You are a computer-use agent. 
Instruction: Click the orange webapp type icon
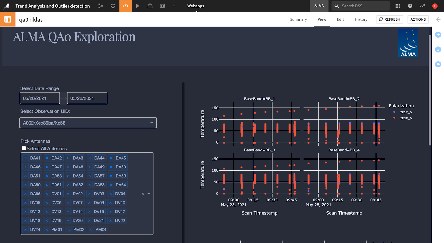(x=7, y=19)
